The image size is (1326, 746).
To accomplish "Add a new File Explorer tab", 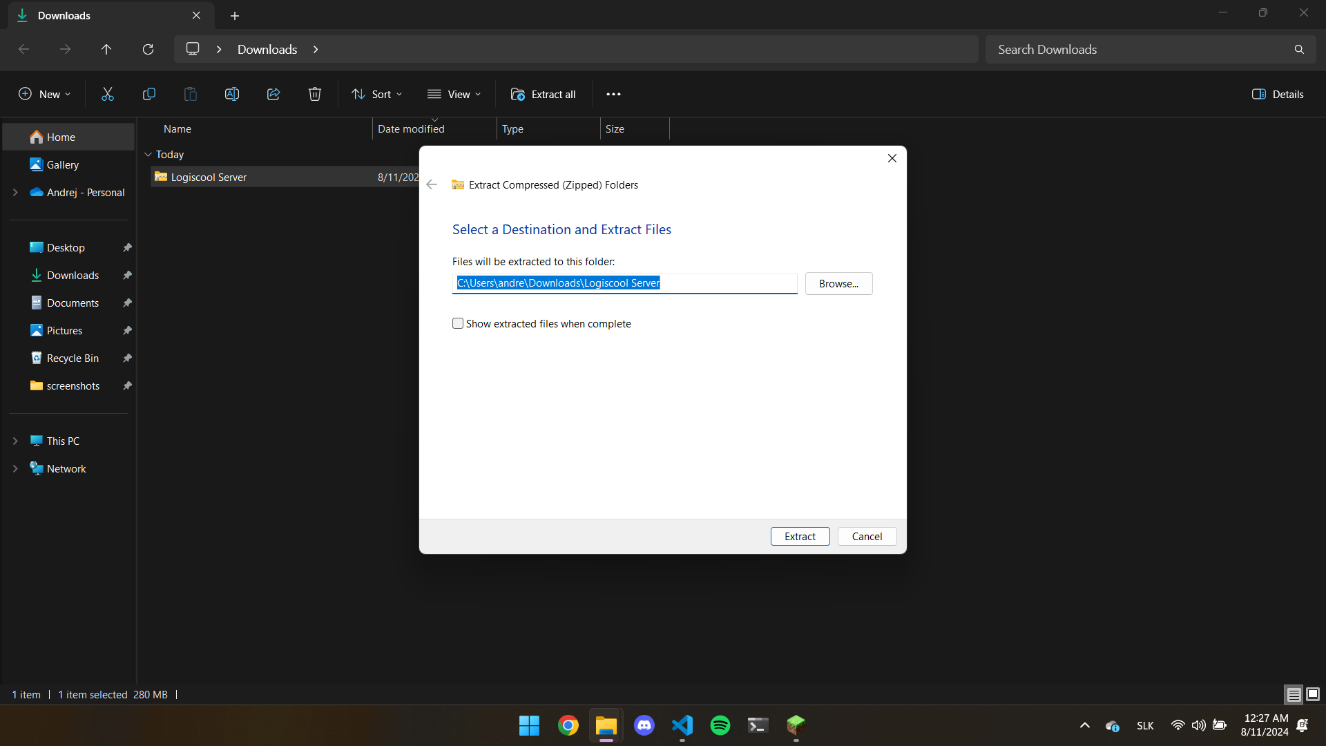I will tap(235, 15).
